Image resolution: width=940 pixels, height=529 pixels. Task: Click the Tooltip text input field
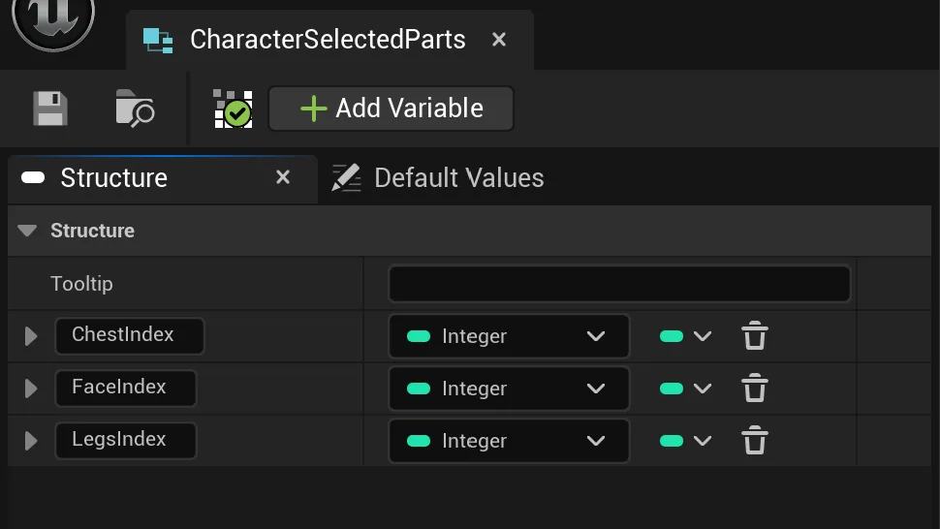click(x=618, y=284)
